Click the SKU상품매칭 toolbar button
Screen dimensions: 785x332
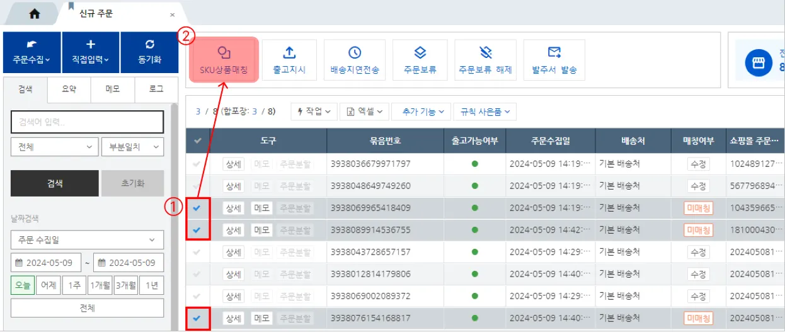pyautogui.click(x=224, y=60)
